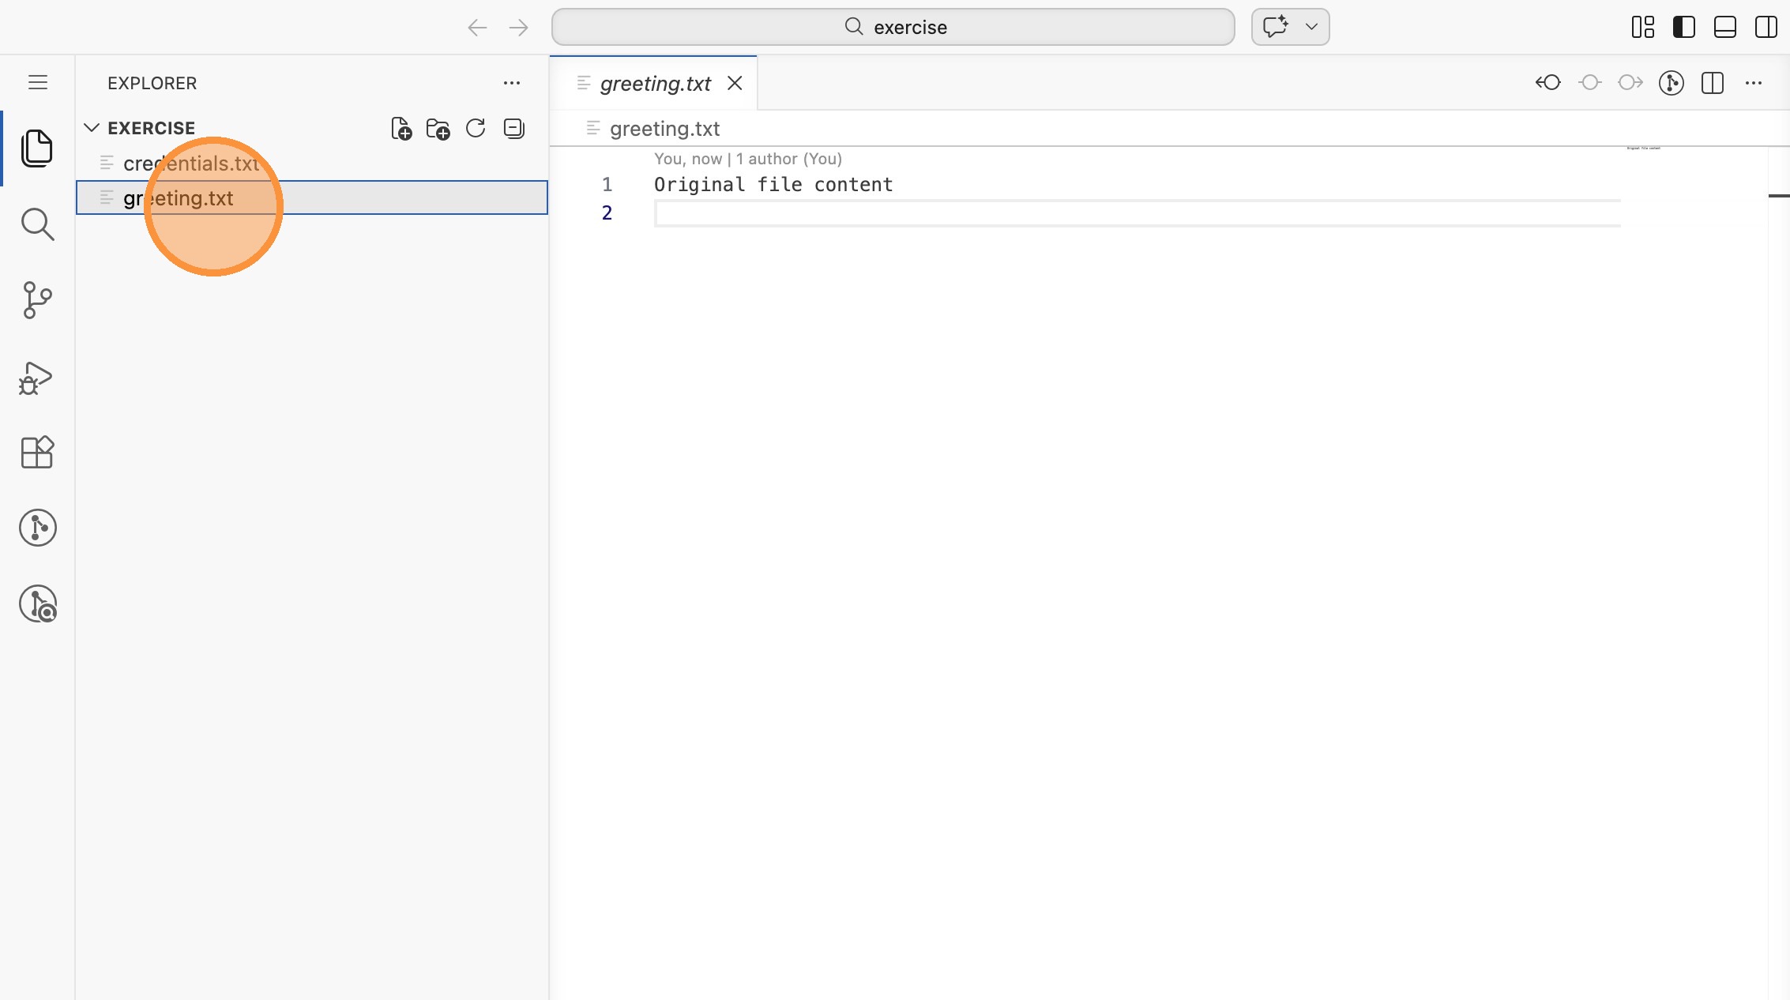Open chat dropdown arrow in title bar
This screenshot has height=1000, width=1790.
[1311, 27]
